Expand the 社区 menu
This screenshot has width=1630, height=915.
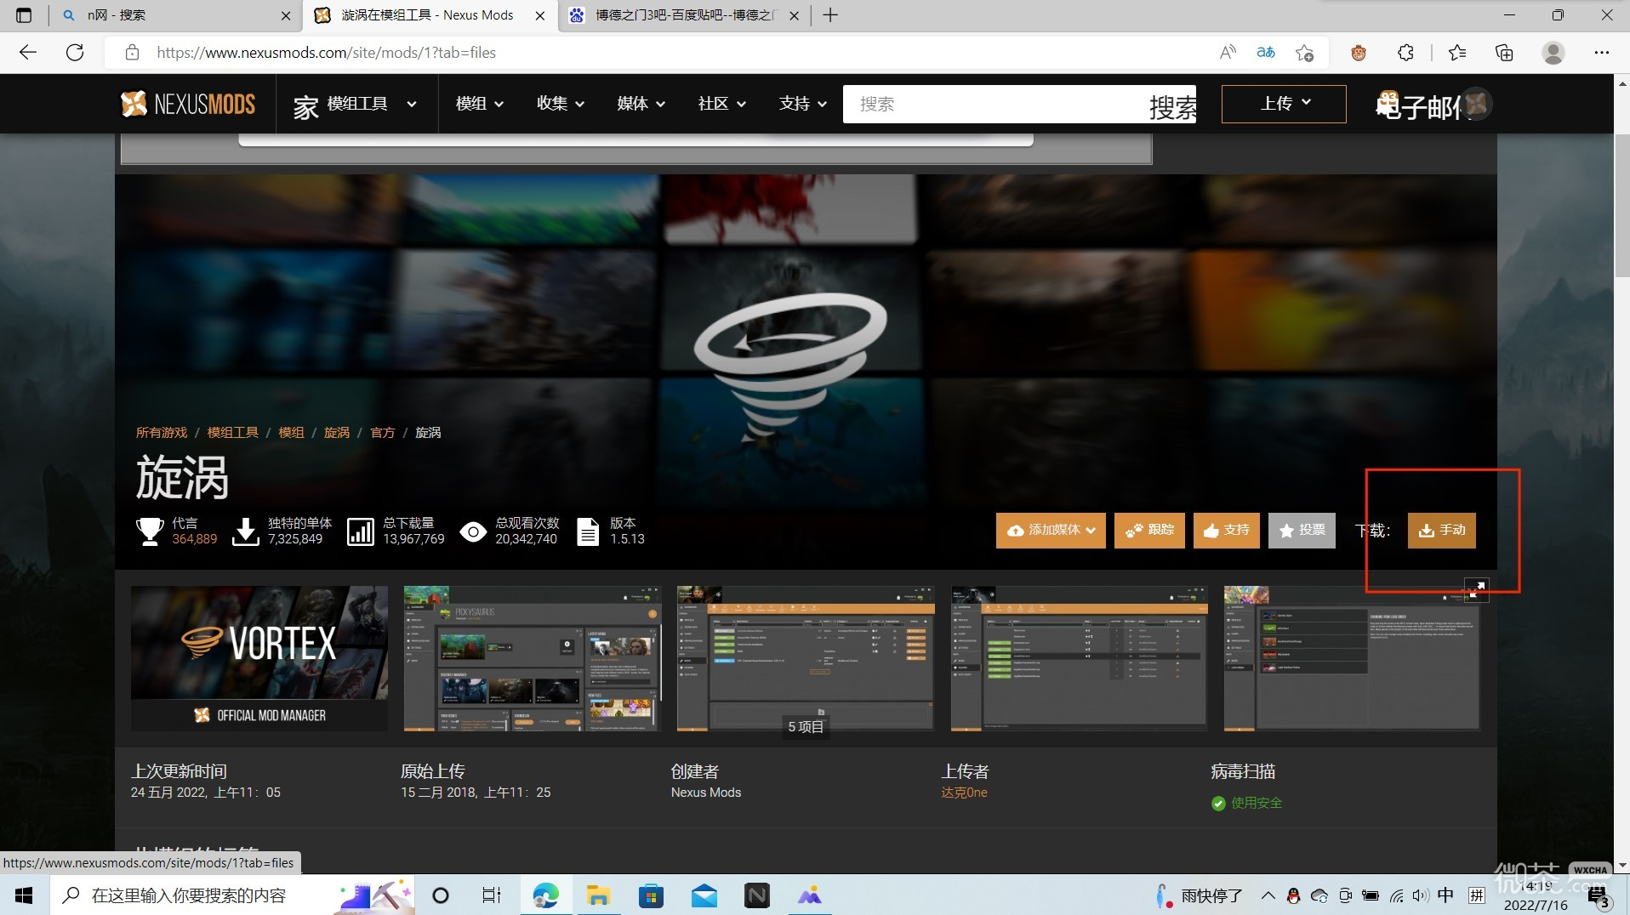tap(721, 104)
